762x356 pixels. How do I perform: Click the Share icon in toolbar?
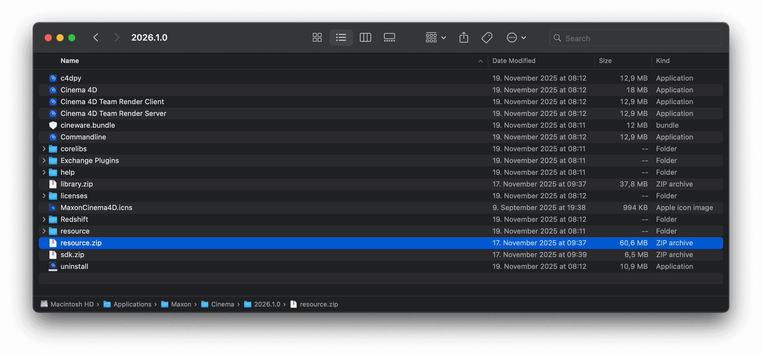(x=464, y=38)
